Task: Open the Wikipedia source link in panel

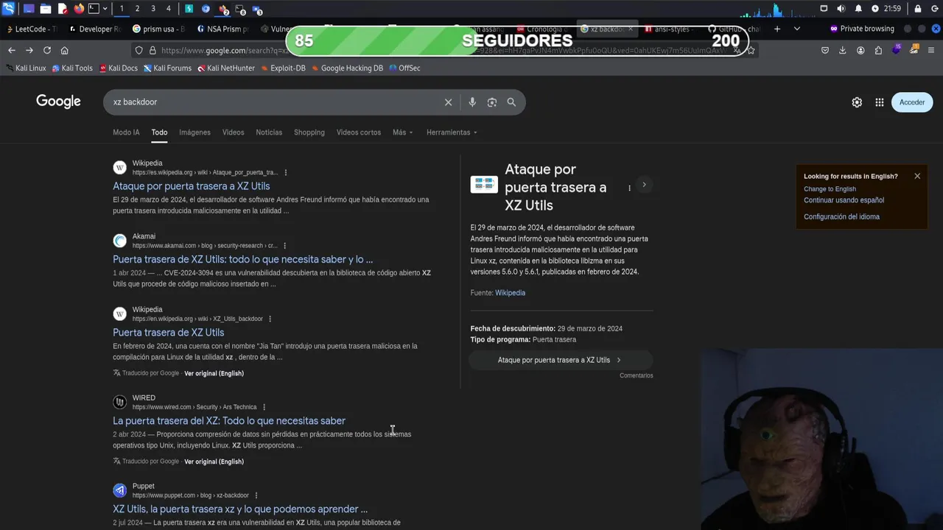Action: 510,293
